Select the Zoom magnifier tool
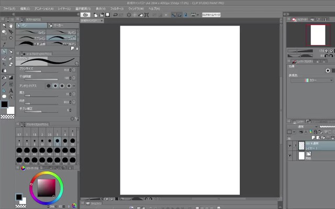The height and width of the screenshot is (209, 335). pos(4,26)
